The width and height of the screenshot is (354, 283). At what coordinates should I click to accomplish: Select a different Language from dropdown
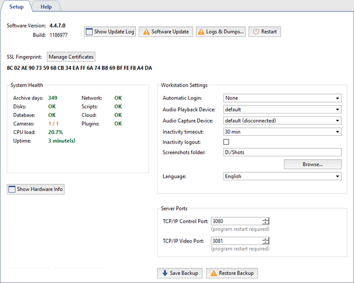(x=282, y=176)
